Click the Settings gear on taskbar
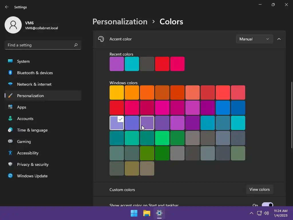The height and width of the screenshot is (220, 293). pos(159,213)
